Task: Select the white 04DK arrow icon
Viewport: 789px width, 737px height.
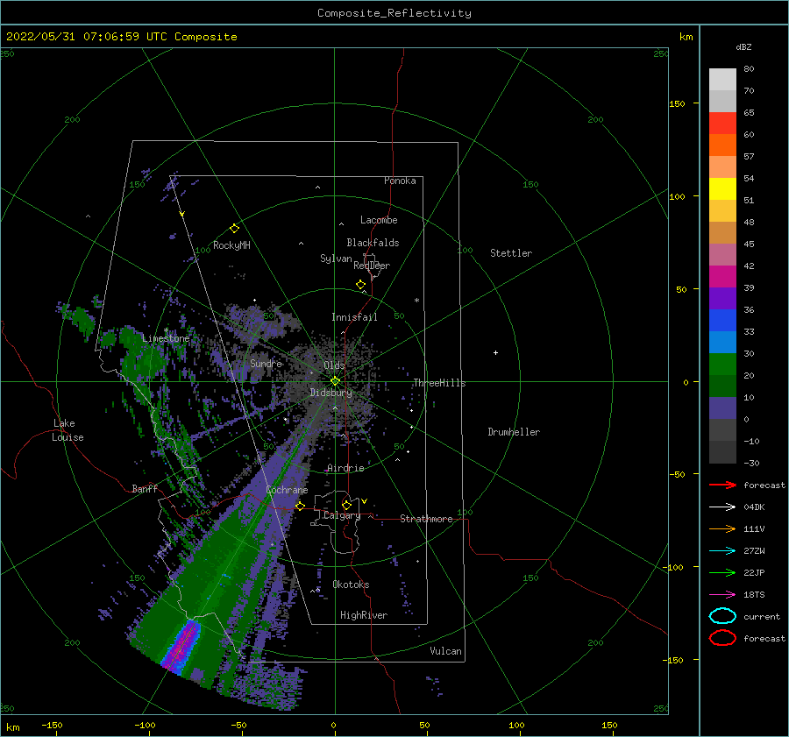Action: click(722, 507)
